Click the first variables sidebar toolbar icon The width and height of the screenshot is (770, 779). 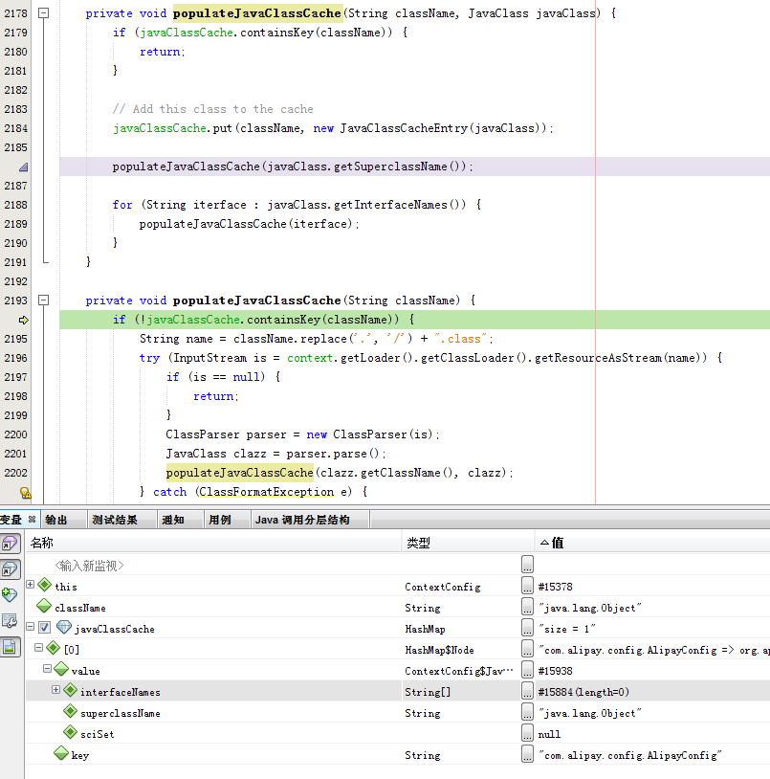tap(10, 544)
